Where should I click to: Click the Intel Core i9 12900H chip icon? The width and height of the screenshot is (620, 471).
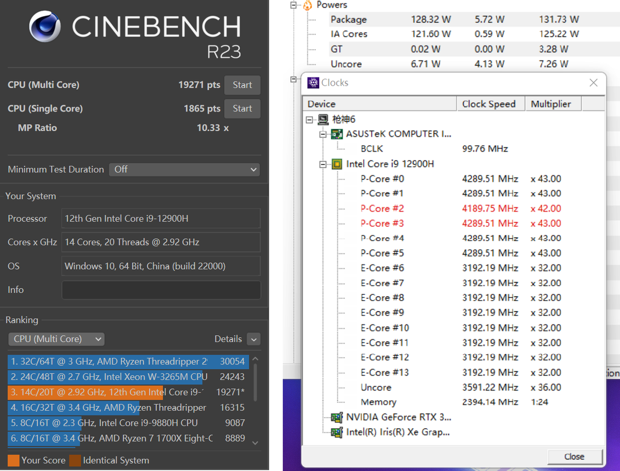click(x=337, y=164)
